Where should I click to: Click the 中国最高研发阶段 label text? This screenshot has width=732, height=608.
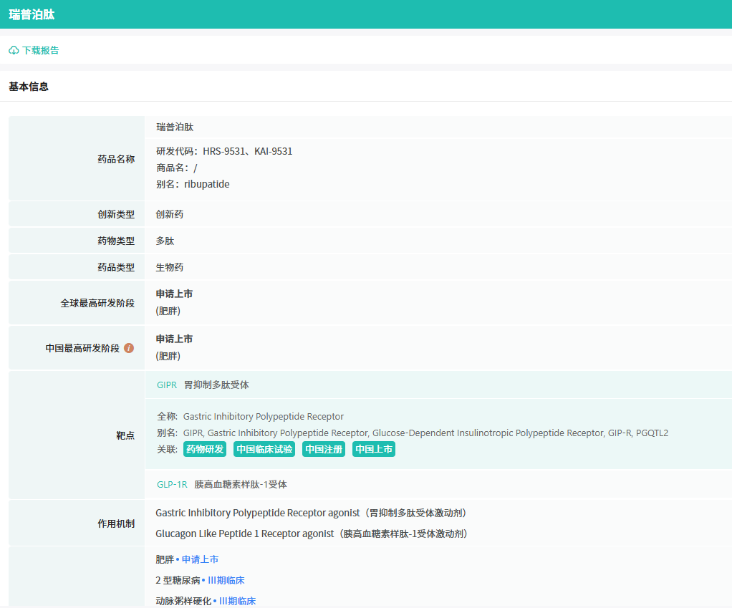point(82,348)
